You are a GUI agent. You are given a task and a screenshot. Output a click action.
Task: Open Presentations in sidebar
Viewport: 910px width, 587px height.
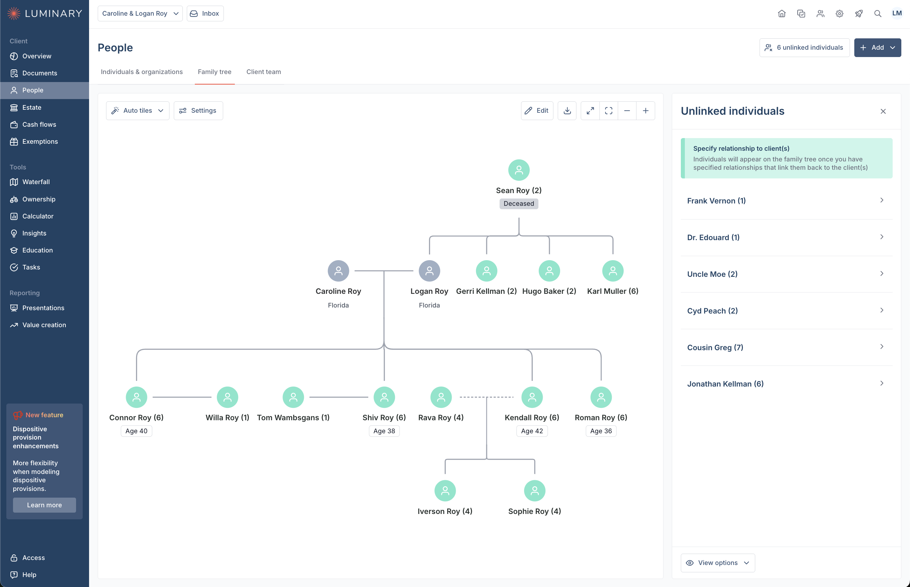[44, 308]
